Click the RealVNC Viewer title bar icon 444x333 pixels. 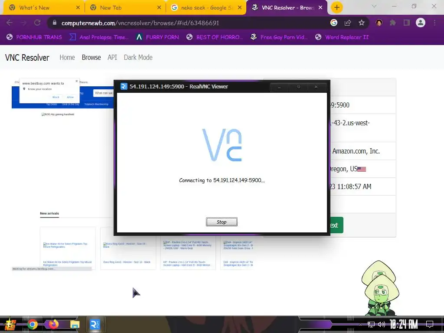[x=124, y=86]
